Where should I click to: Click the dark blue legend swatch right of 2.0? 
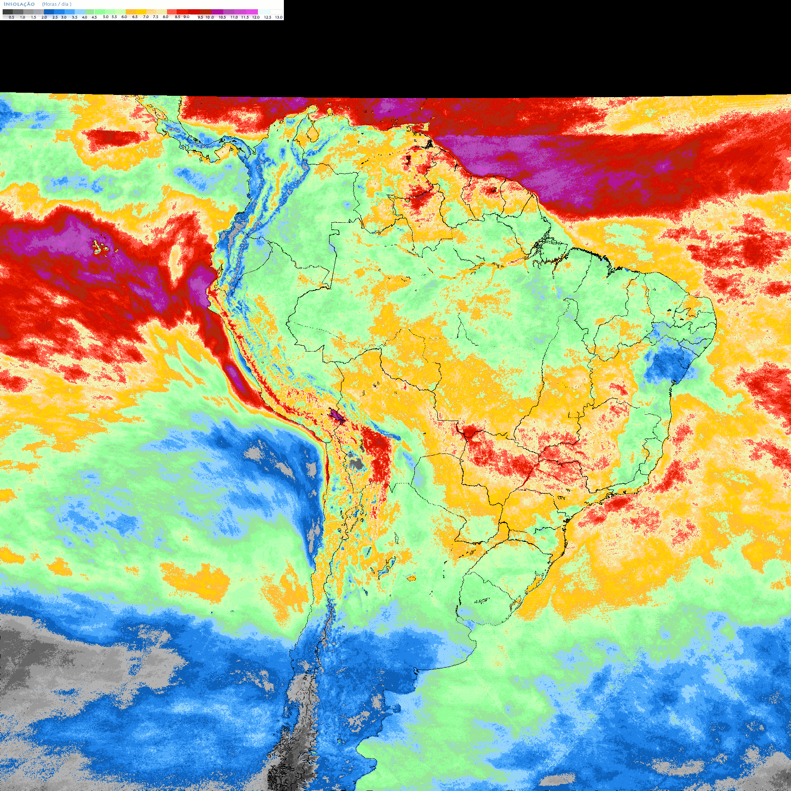pyautogui.click(x=49, y=12)
